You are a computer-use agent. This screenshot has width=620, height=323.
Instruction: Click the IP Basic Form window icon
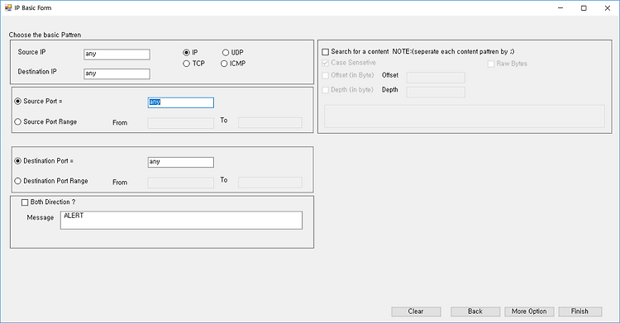click(x=8, y=7)
